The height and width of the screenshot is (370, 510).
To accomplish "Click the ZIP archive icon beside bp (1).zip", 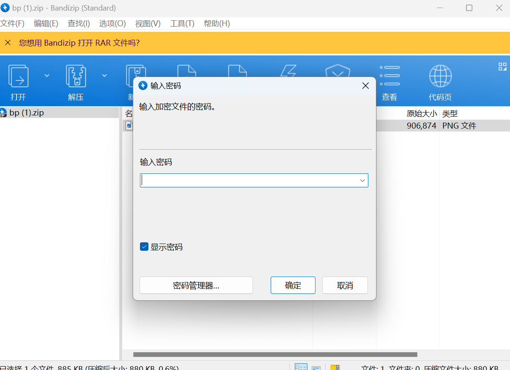I will click(3, 112).
